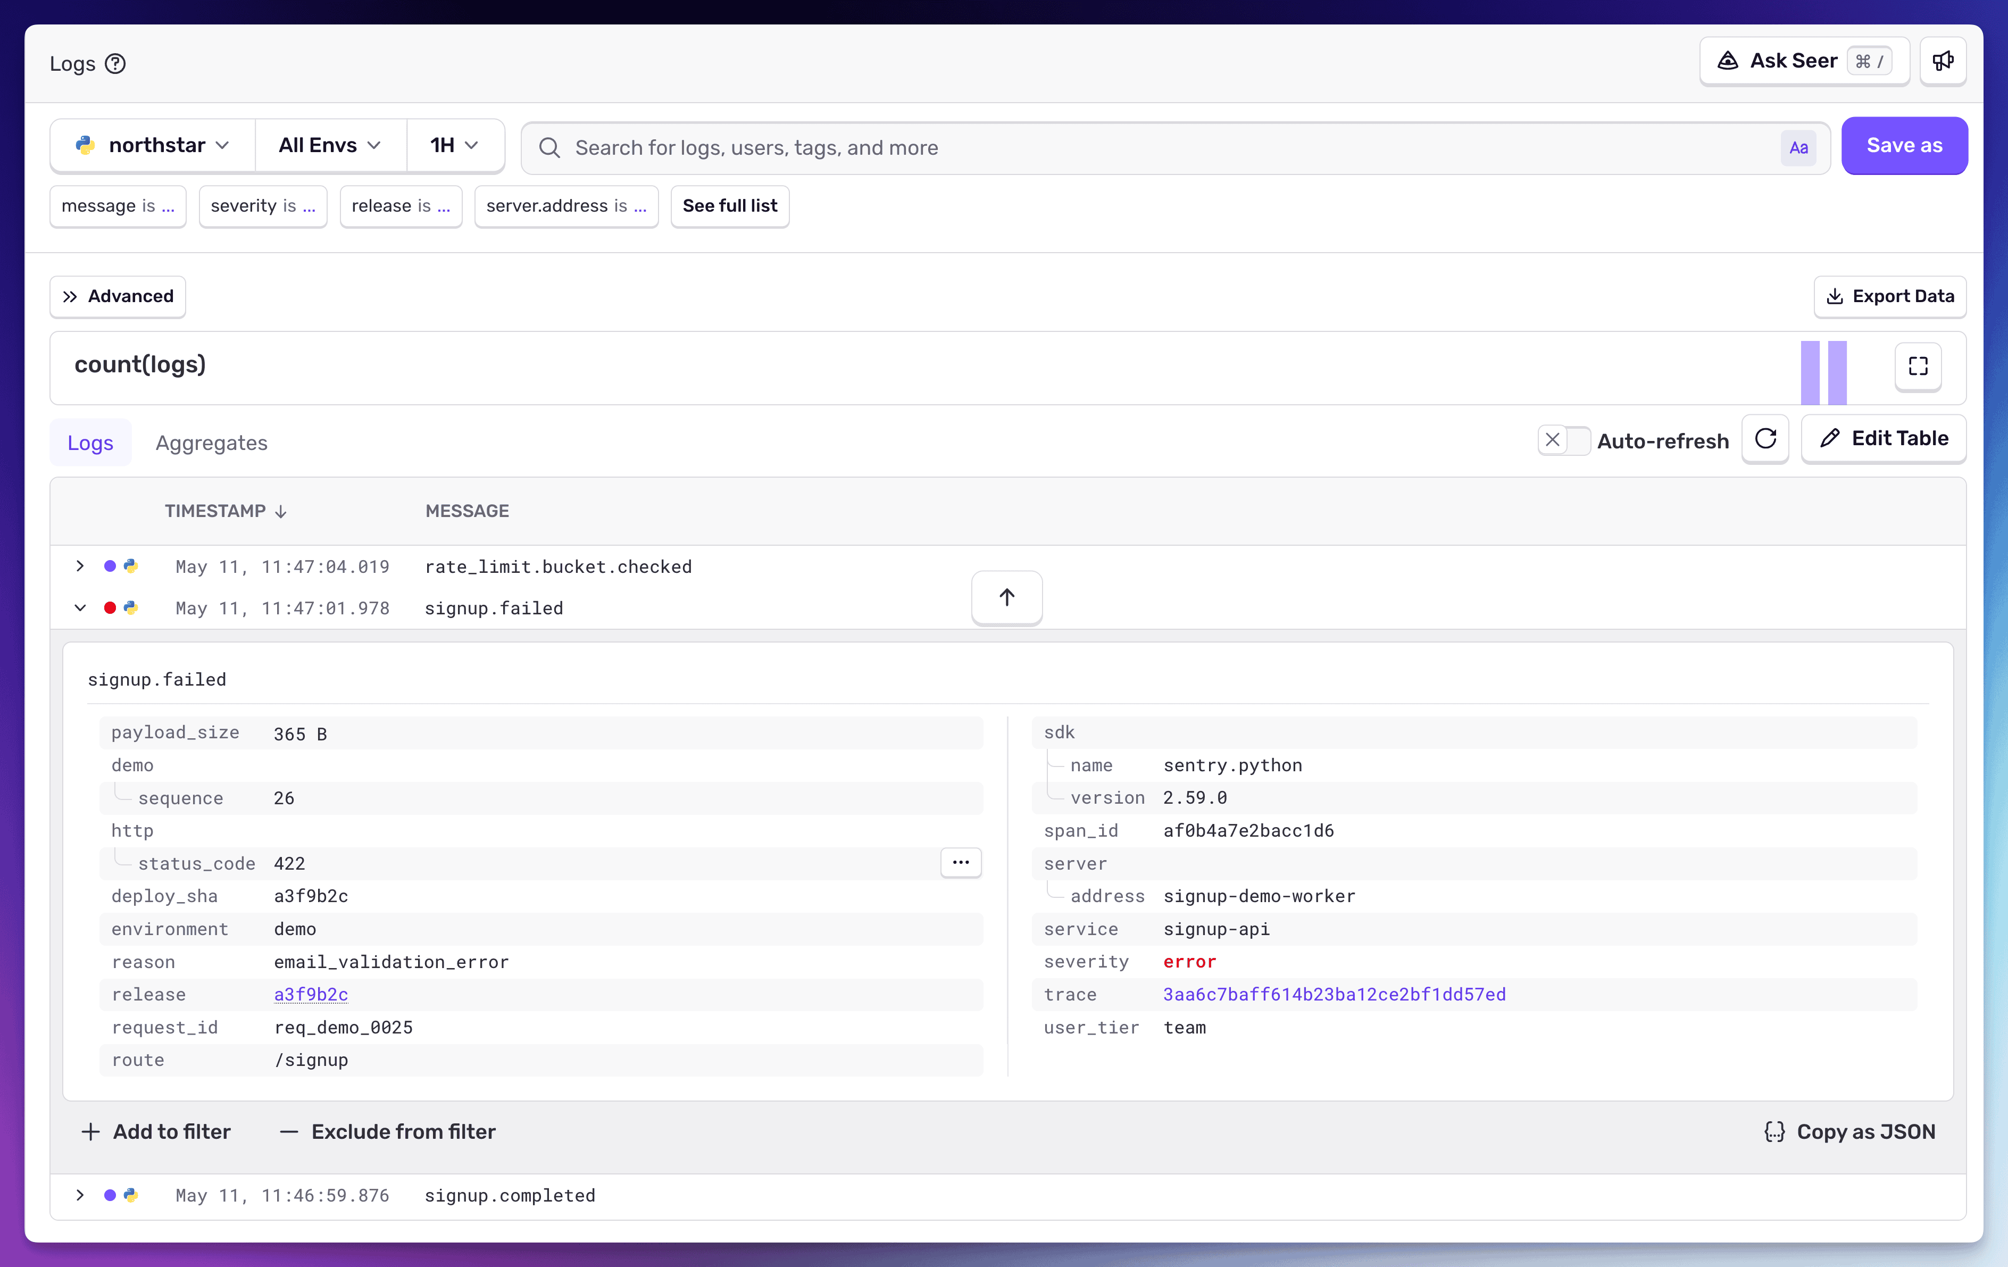Add the server.address is filter chip
2008x1267 pixels.
tap(566, 206)
